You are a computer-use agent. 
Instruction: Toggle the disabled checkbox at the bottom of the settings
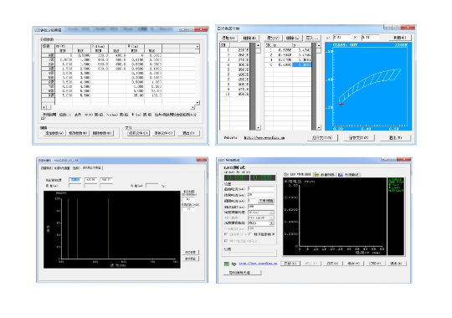pos(226,240)
